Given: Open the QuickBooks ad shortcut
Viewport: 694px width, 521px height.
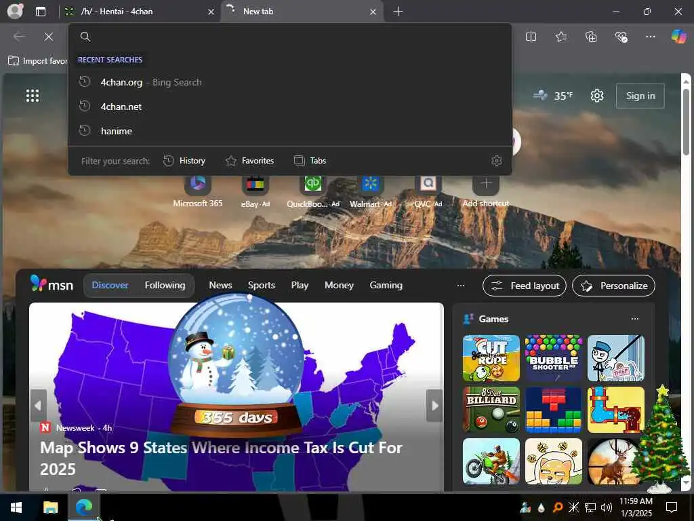Looking at the screenshot, I should tap(313, 192).
